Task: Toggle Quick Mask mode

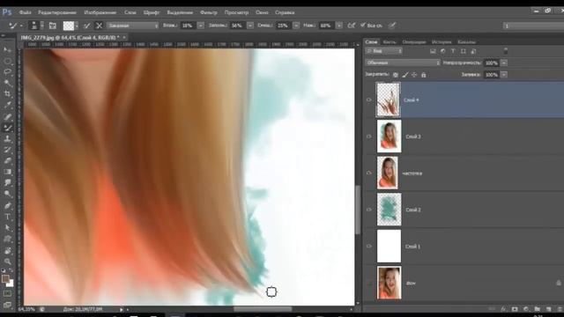Action: 7,293
